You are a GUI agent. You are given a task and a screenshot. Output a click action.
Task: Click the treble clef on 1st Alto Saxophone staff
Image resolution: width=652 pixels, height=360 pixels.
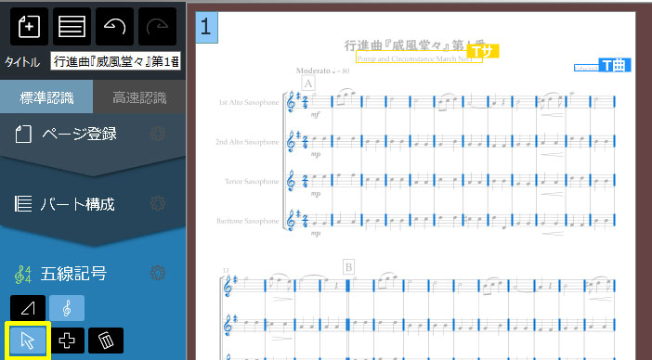click(x=291, y=102)
